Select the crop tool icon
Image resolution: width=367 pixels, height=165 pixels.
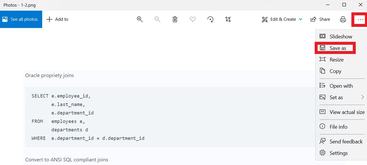228,19
